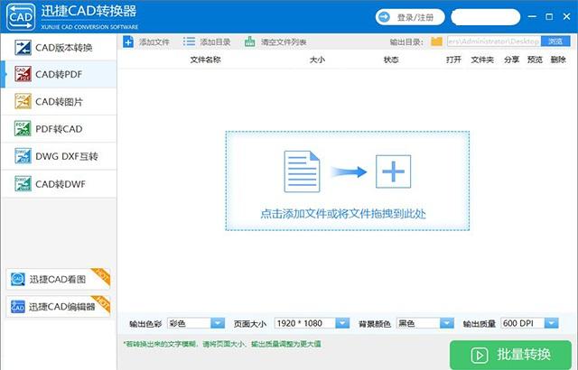
Task: Click the 迅捷CAD看图 icon
Action: [x=18, y=279]
